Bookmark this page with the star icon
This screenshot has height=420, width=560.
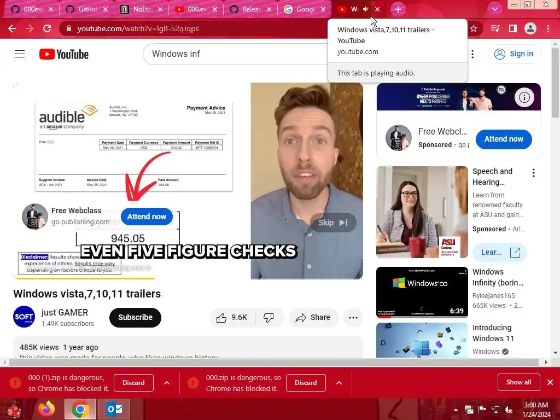pos(474,28)
